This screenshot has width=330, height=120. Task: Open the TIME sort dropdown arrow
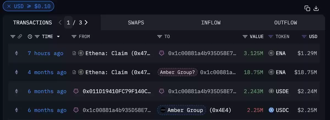tap(58, 36)
